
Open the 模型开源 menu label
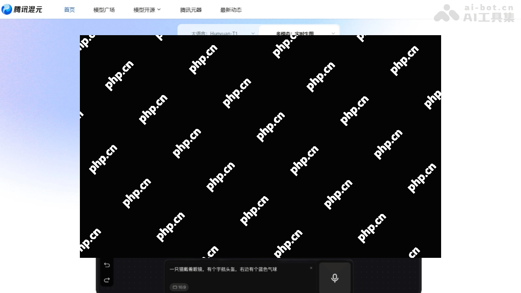click(144, 10)
